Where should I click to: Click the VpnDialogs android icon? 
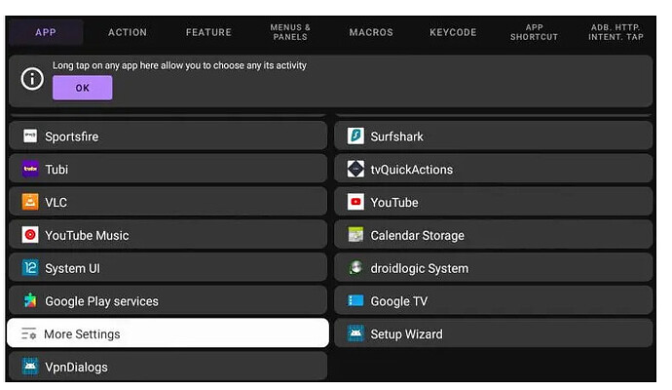tap(30, 367)
